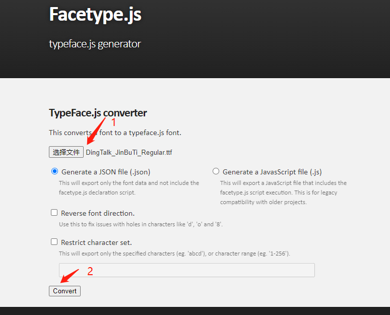Click the typeface.js generator subtitle

[95, 44]
